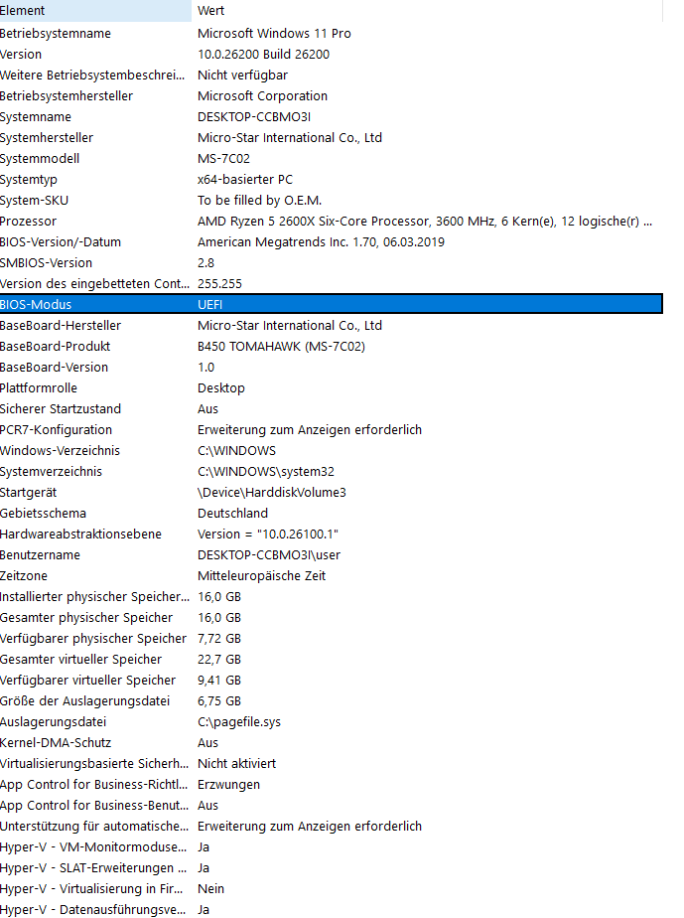The image size is (684, 918).
Task: Select the Version des eingebetteten Cont... row
Action: point(332,284)
